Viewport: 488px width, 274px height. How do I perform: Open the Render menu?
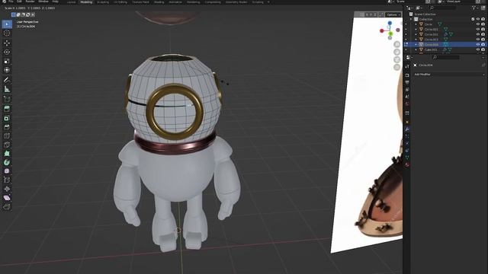(30, 2)
